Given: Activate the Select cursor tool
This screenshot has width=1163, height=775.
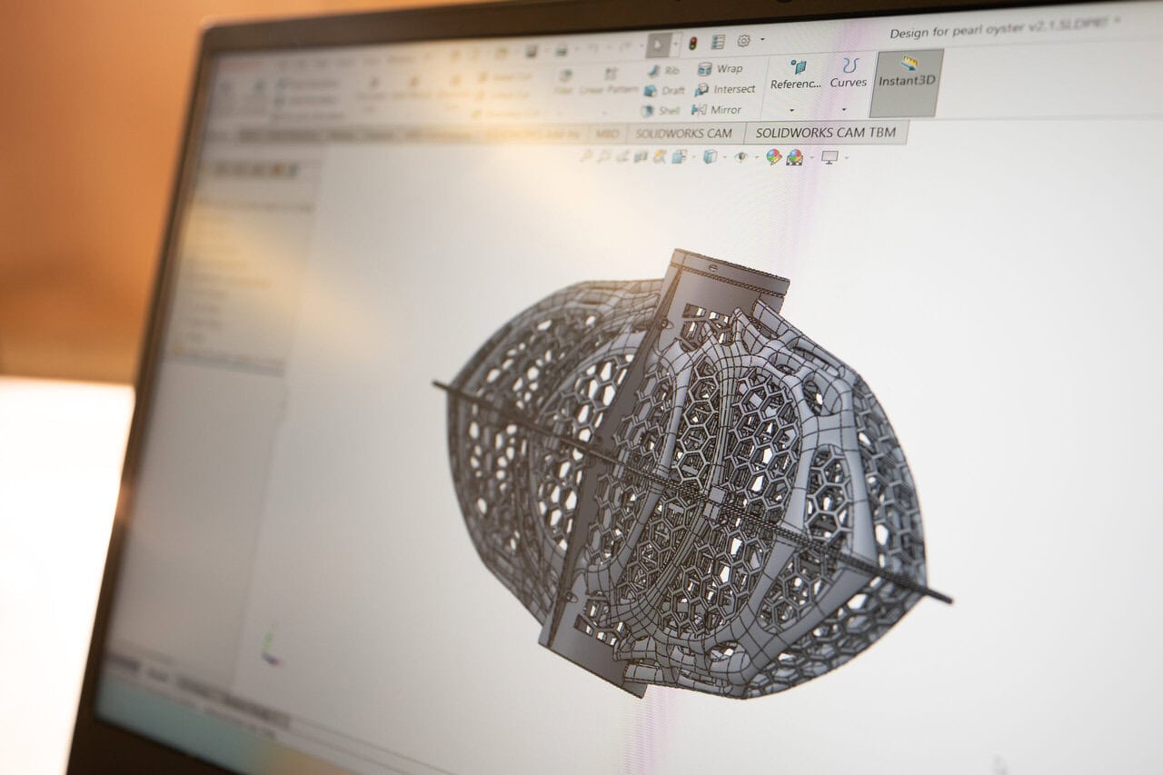Looking at the screenshot, I should pos(659,45).
